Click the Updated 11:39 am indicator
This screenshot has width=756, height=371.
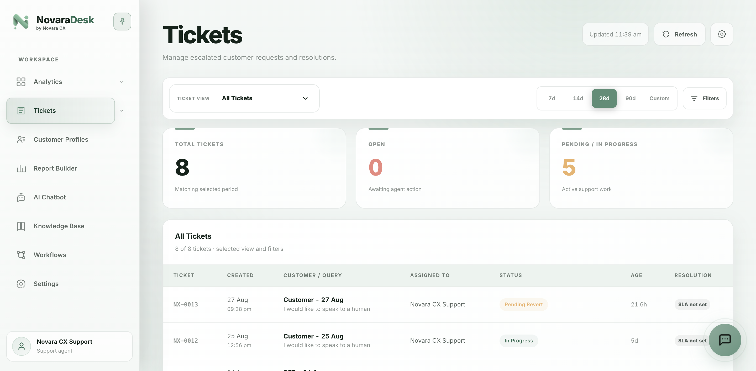[x=615, y=34]
